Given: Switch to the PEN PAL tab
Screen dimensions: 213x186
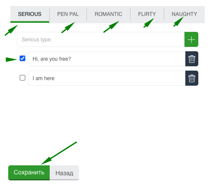Looking at the screenshot, I should click(x=68, y=14).
